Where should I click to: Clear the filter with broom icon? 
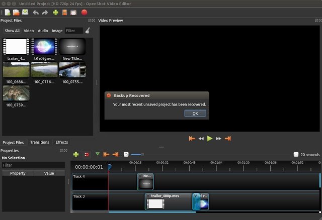pos(88,31)
